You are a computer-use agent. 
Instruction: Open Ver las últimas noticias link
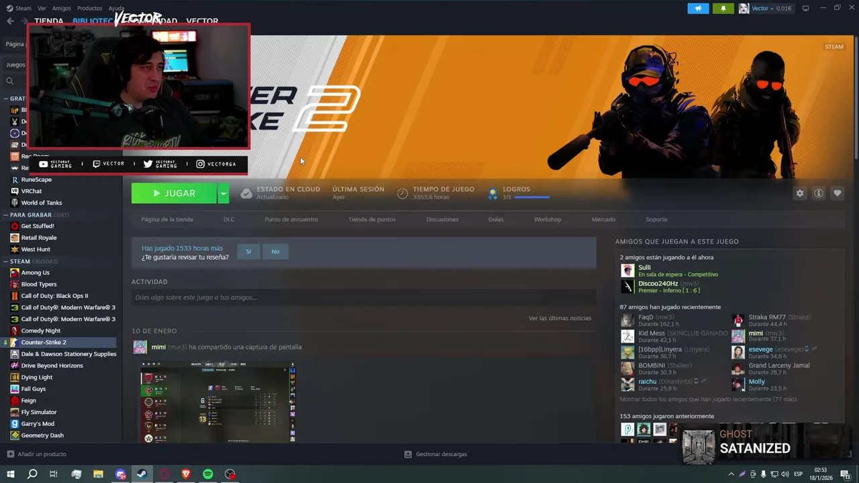pos(560,318)
